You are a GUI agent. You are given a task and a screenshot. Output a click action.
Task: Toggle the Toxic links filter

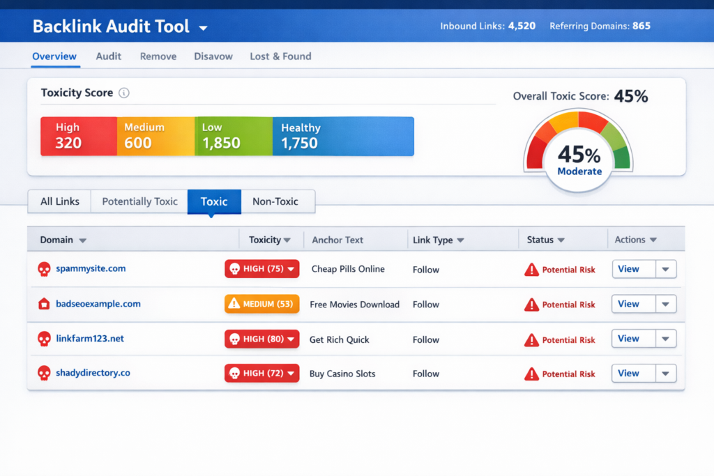pos(214,201)
